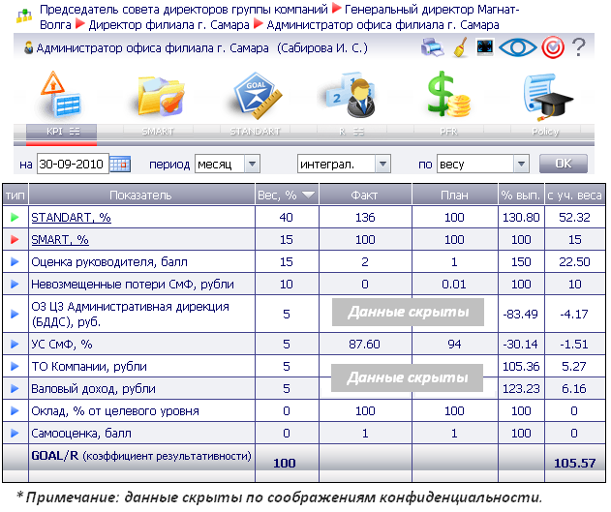Click the value -83.49
This screenshot has width=611, height=512.
[521, 314]
